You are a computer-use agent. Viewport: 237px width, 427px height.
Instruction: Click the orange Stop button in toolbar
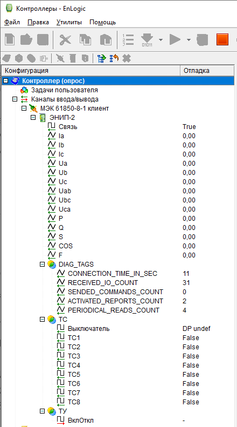click(222, 40)
